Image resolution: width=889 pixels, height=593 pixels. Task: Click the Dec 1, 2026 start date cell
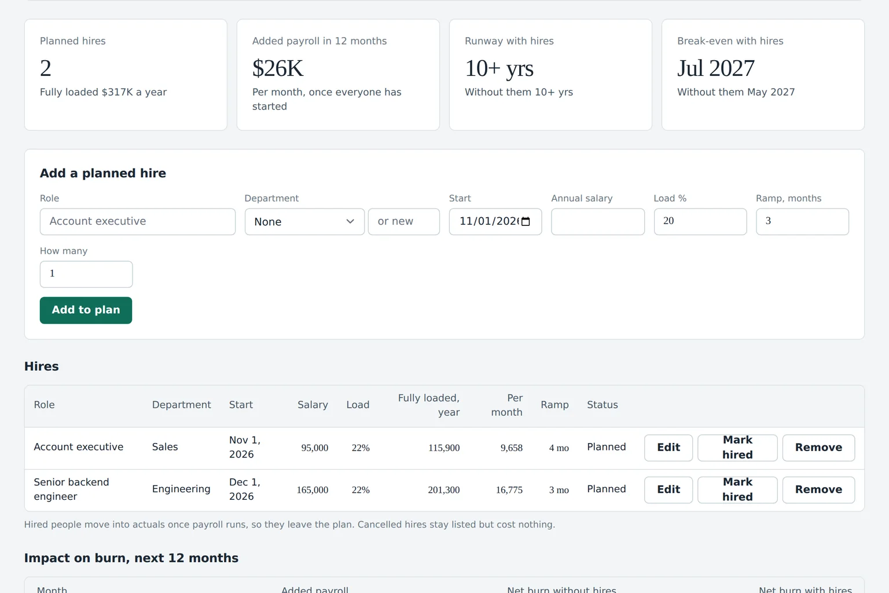point(245,489)
